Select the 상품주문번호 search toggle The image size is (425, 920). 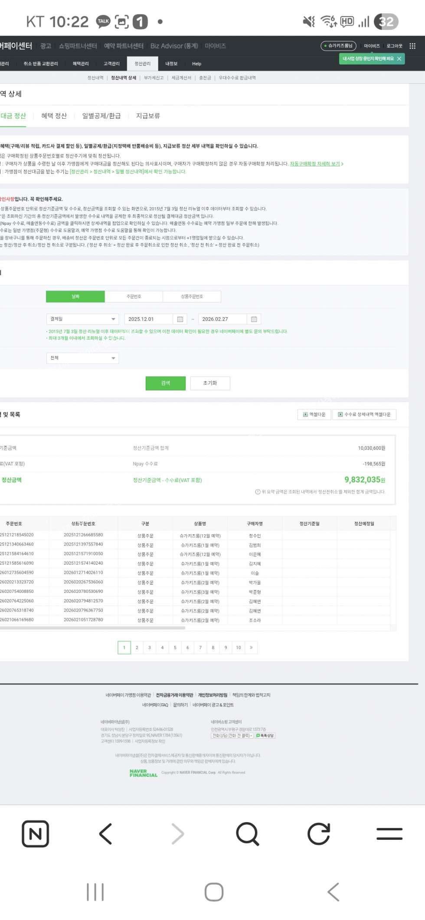(x=192, y=296)
